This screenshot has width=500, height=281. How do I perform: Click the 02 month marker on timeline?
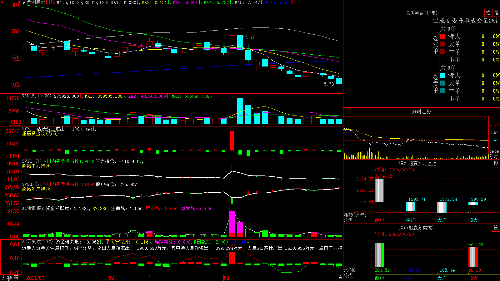point(111,278)
